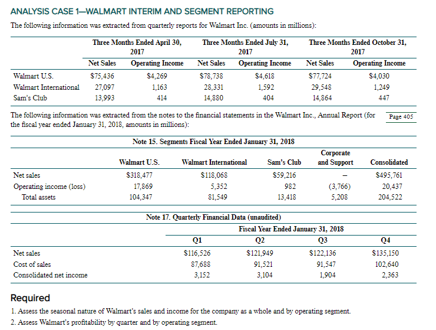Click Walmart International operating income 1,163

click(x=160, y=87)
